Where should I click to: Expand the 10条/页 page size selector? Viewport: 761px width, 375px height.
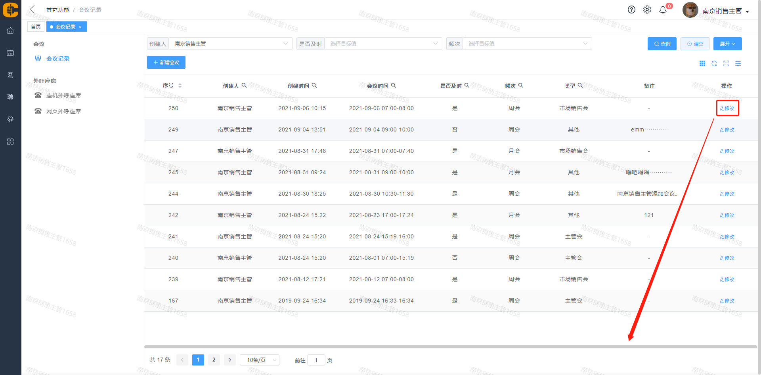pyautogui.click(x=260, y=360)
